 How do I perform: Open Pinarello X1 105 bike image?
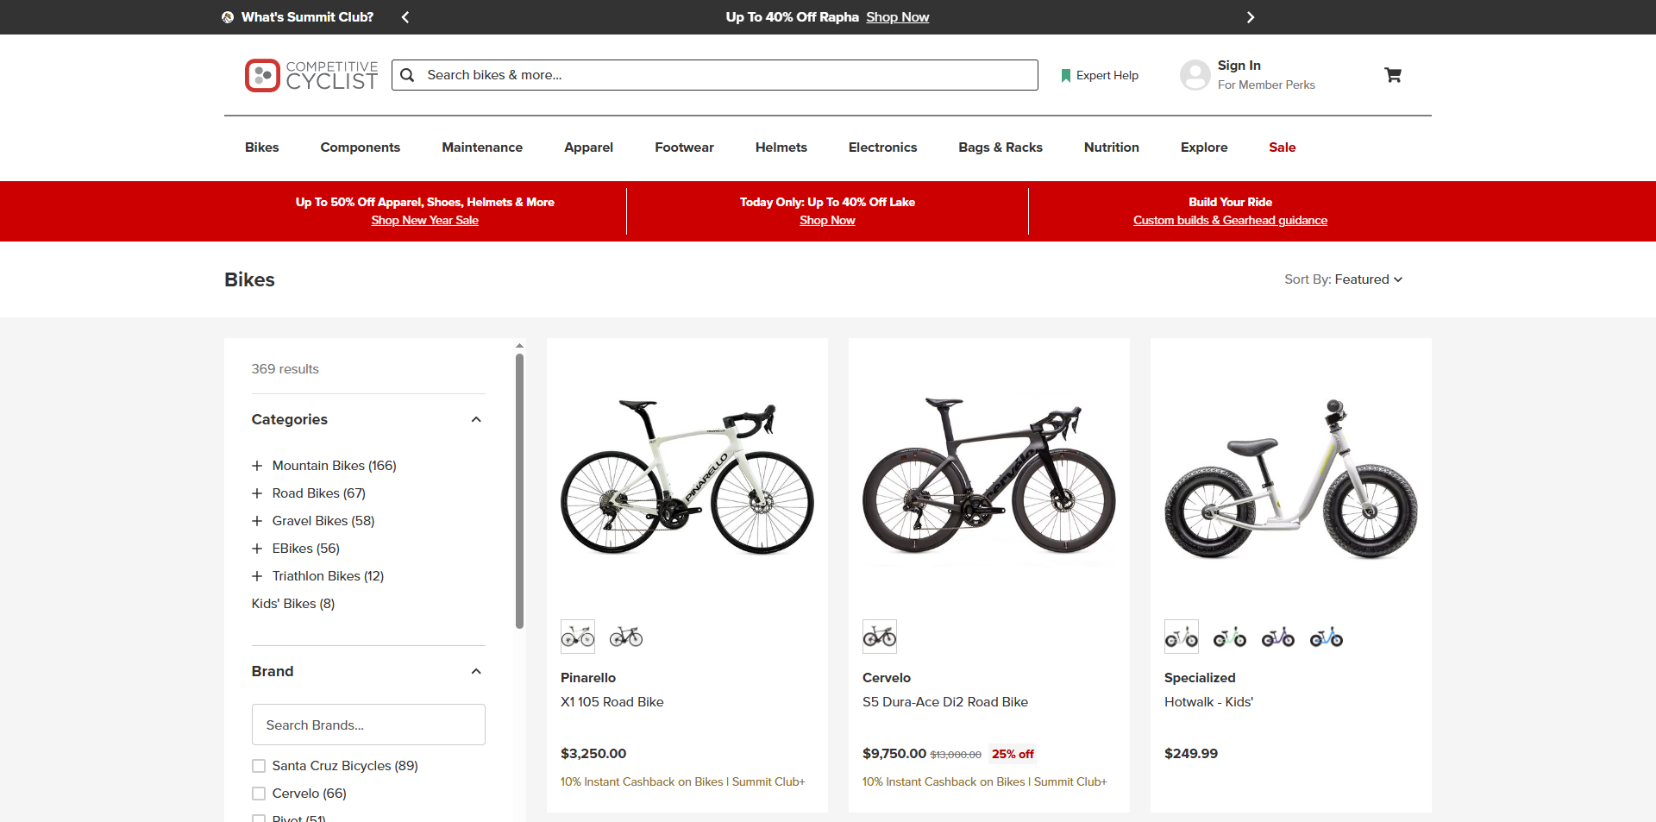687,477
